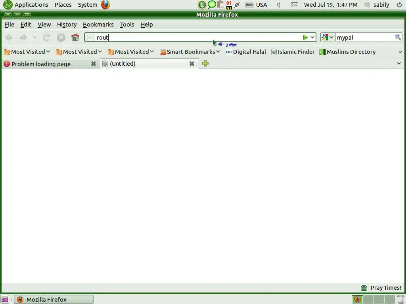Close the '(Untitled)' tab
The width and height of the screenshot is (406, 304).
192,64
